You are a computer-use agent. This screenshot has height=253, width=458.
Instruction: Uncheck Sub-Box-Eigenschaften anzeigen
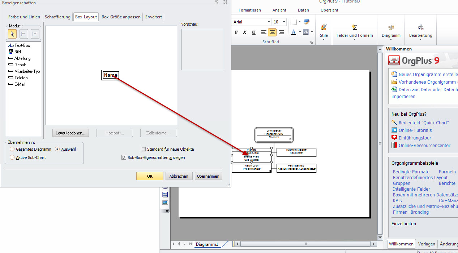(x=124, y=157)
